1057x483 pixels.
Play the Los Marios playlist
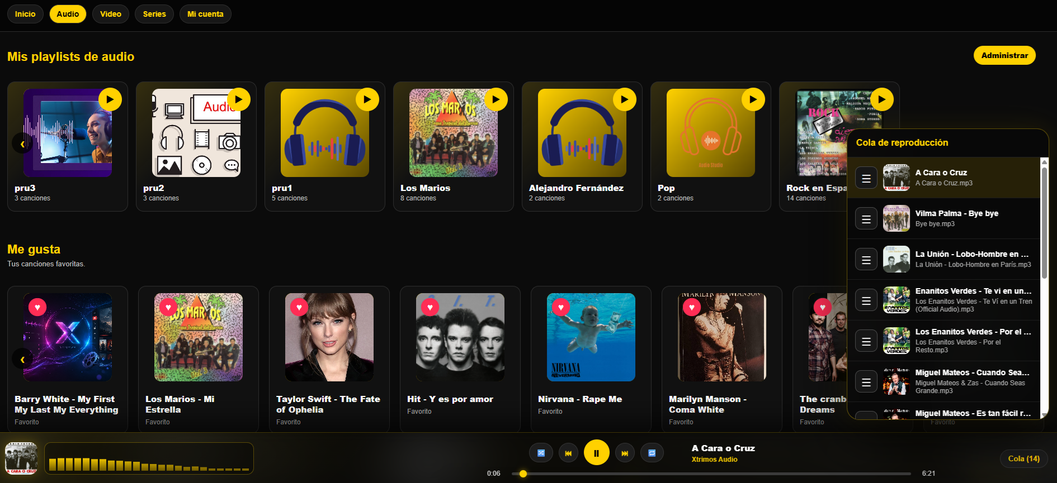pos(496,99)
